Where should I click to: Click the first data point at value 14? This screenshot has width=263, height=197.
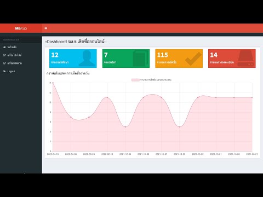coord(53,83)
